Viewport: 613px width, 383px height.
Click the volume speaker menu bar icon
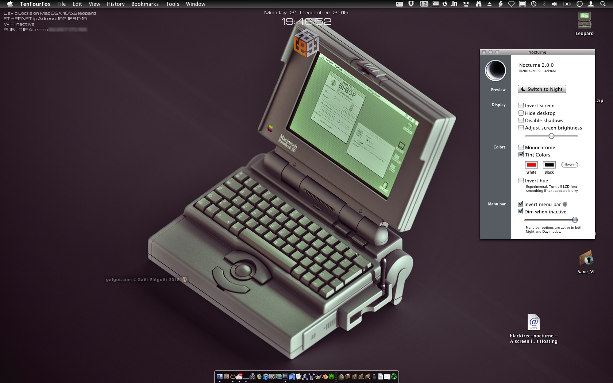click(x=554, y=4)
